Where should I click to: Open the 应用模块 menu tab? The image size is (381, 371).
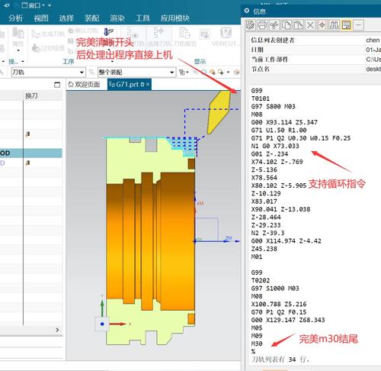pos(175,18)
